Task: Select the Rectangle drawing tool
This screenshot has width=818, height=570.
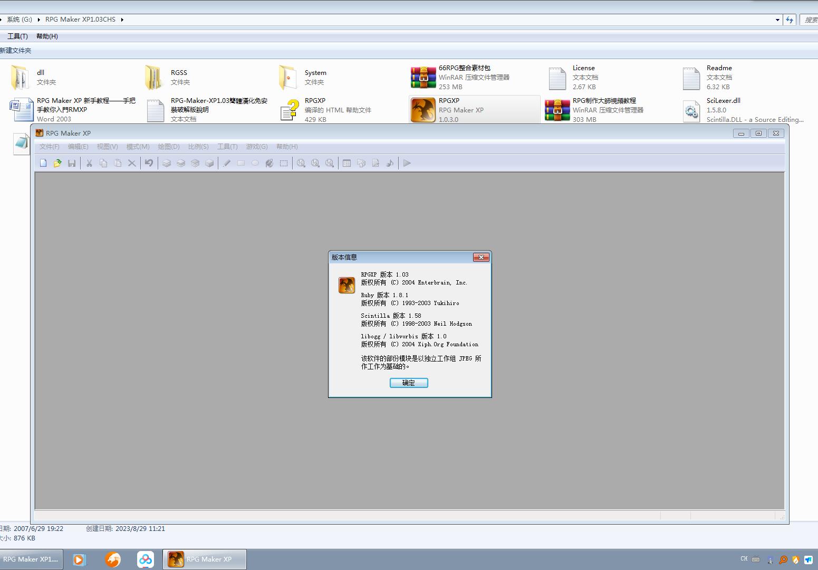Action: click(x=241, y=163)
